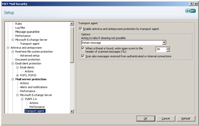This screenshot has height=126, width=199.
Task: Select Real-time file system protection label
Action: click(x=34, y=52)
